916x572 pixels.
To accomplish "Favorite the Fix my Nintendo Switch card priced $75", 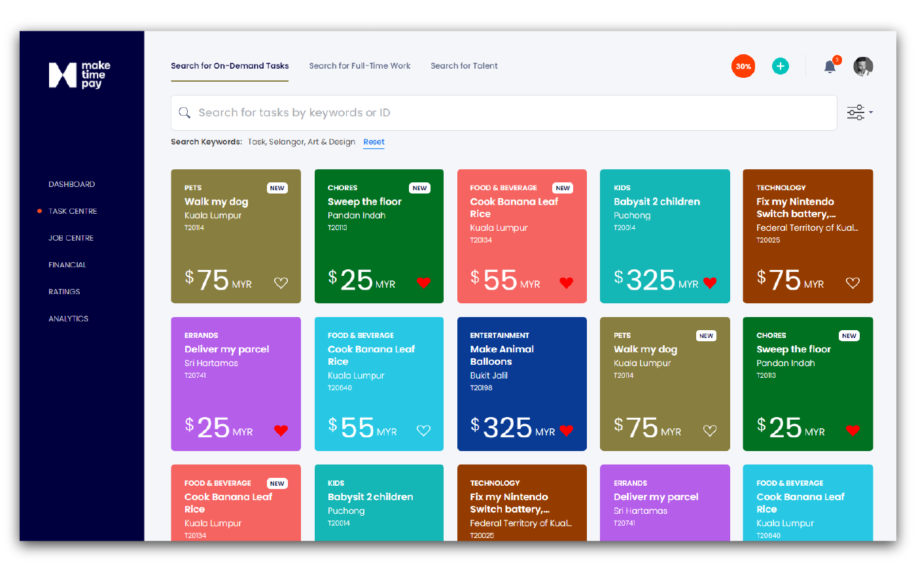I will point(853,283).
